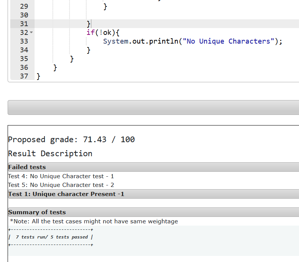Click line number 33 in gutter

24,41
